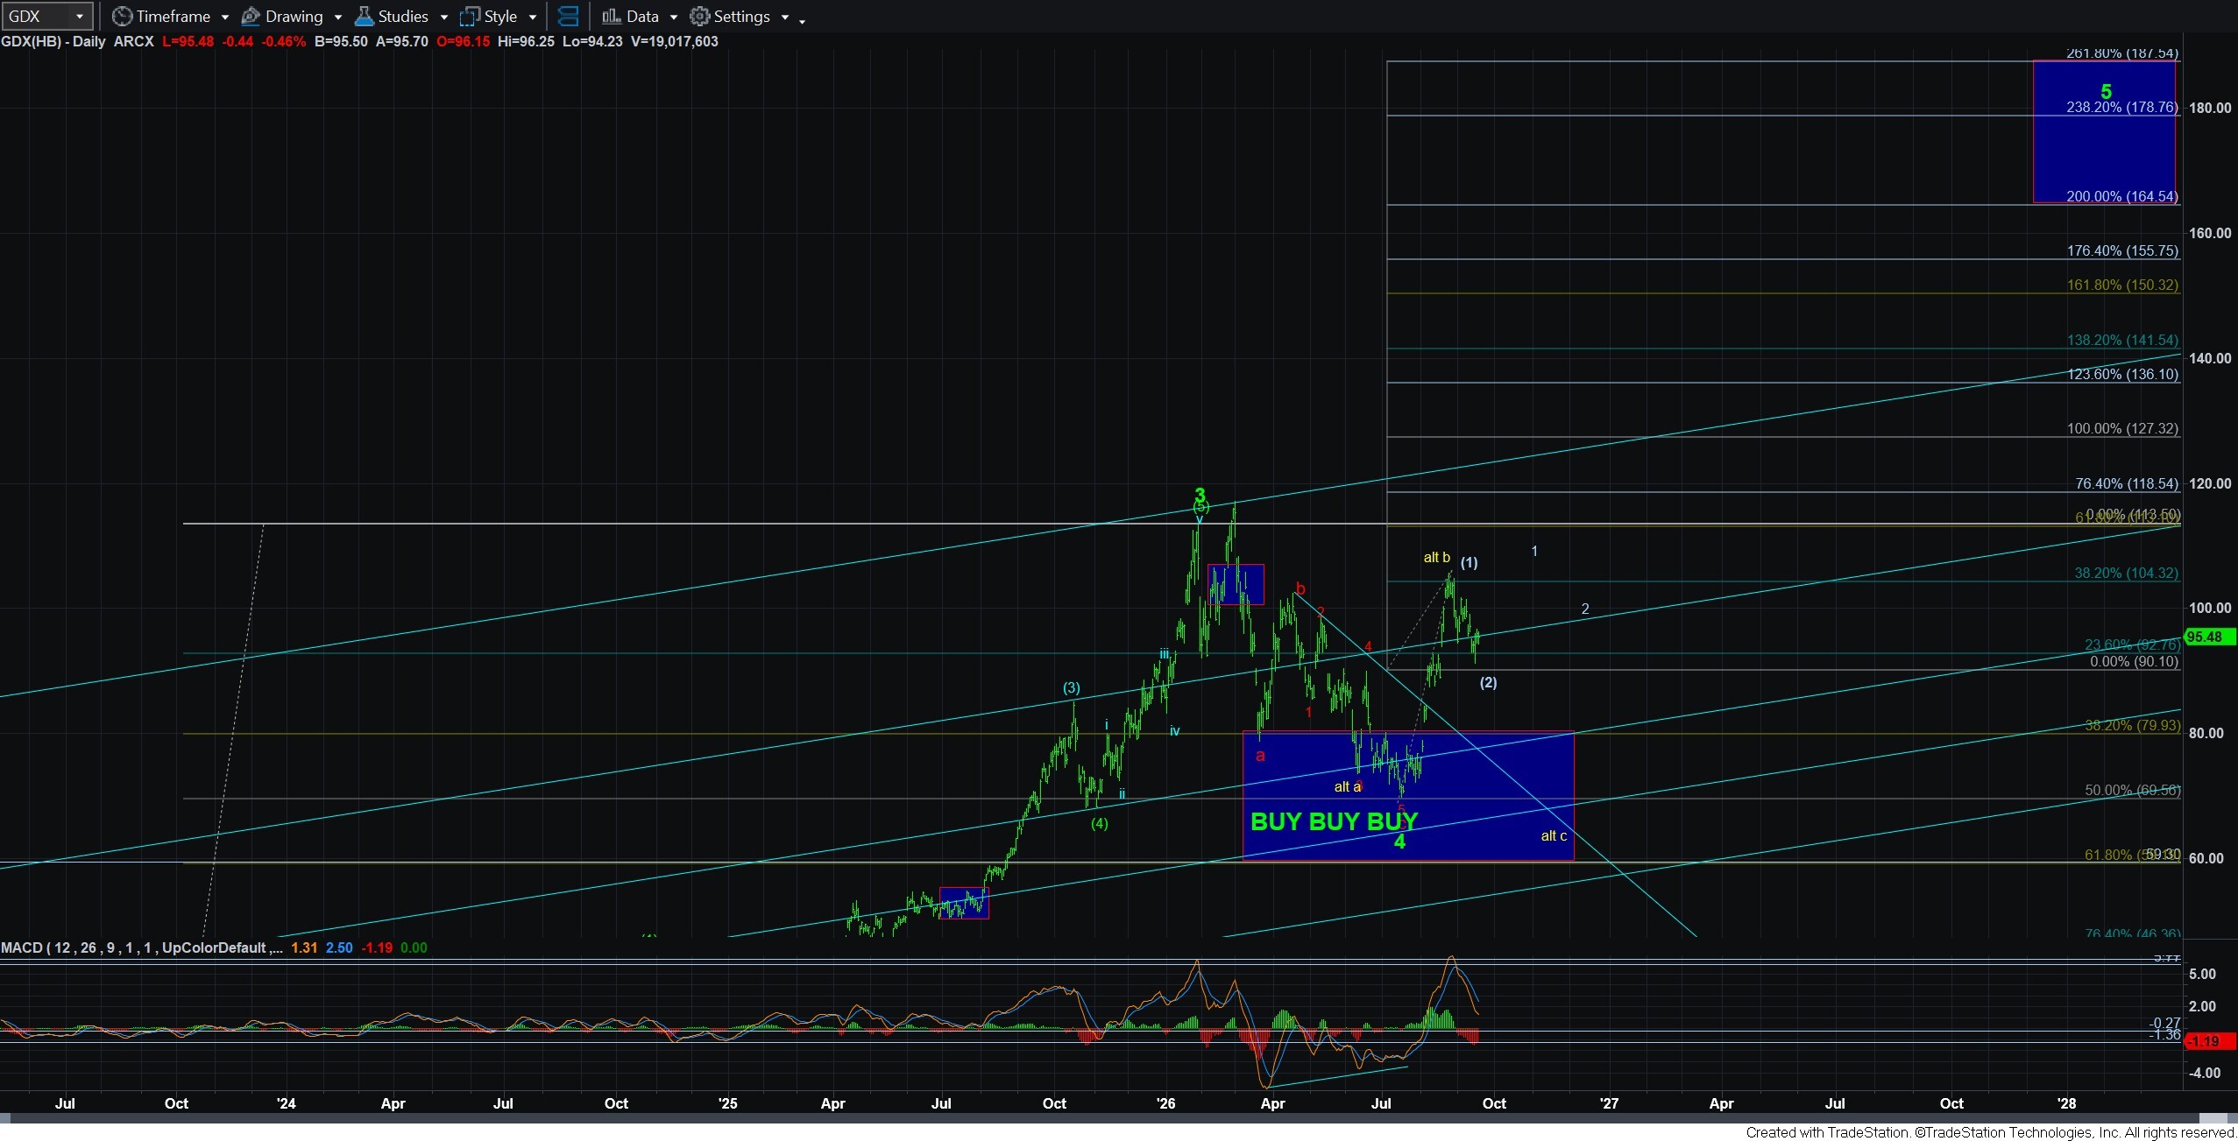
Task: Expand the Studies dropdown arrow
Action: coord(443,18)
